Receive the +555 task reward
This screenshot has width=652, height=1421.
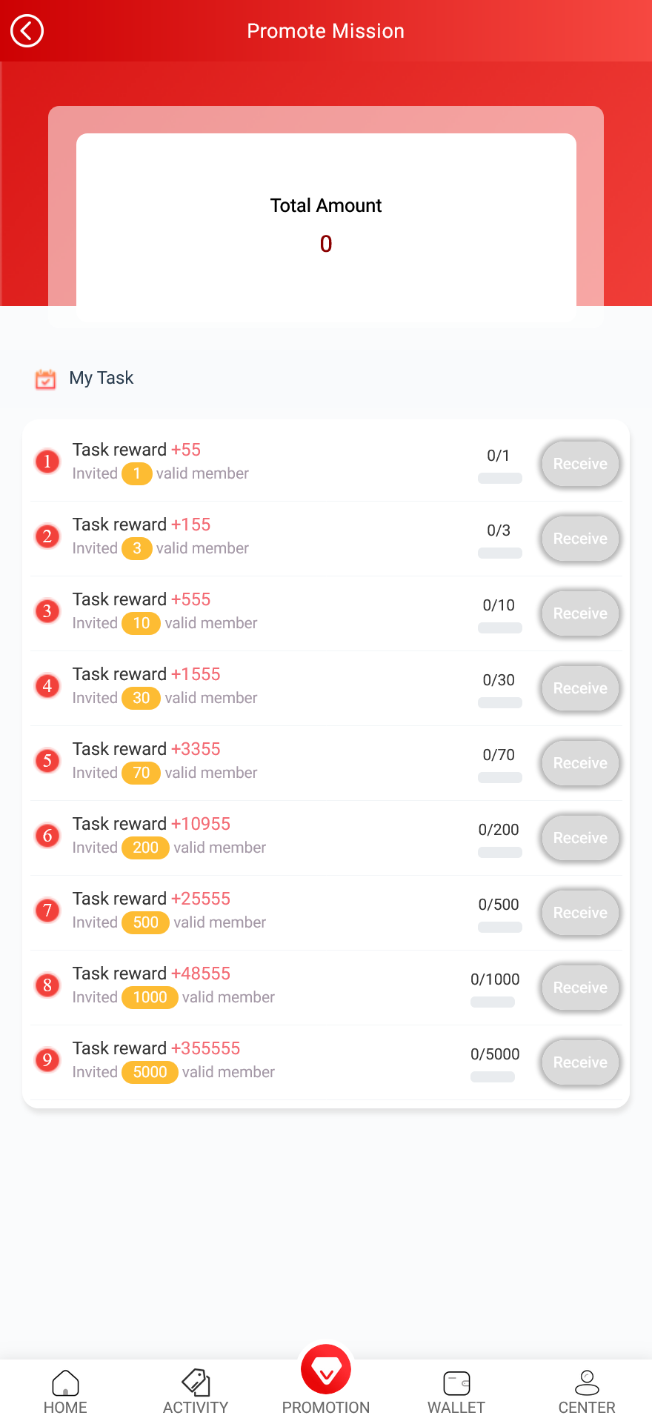(580, 613)
